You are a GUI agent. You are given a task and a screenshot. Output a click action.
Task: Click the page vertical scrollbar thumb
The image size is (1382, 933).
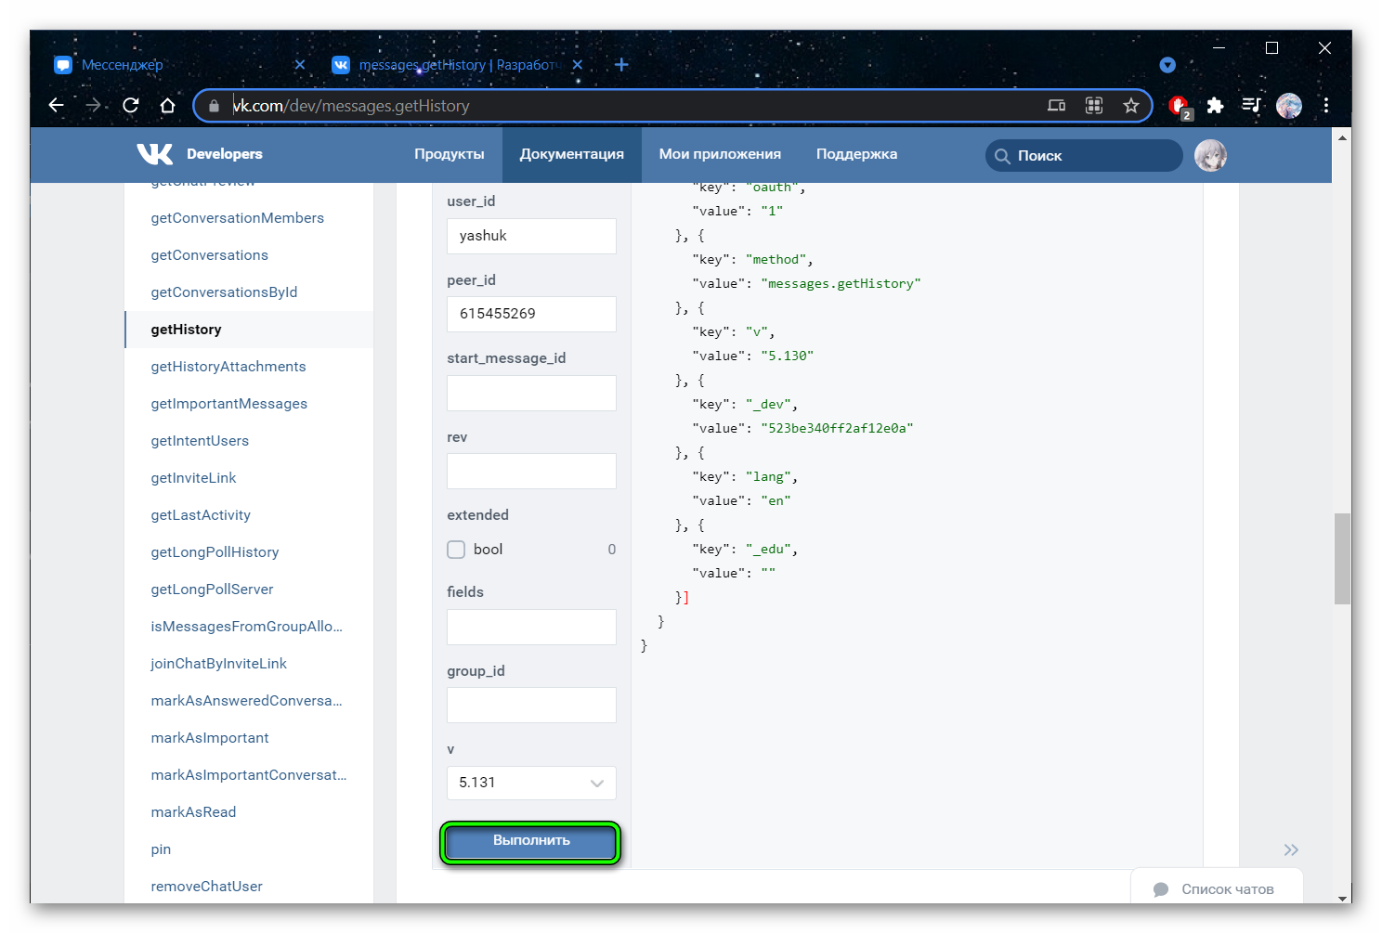[x=1342, y=559]
